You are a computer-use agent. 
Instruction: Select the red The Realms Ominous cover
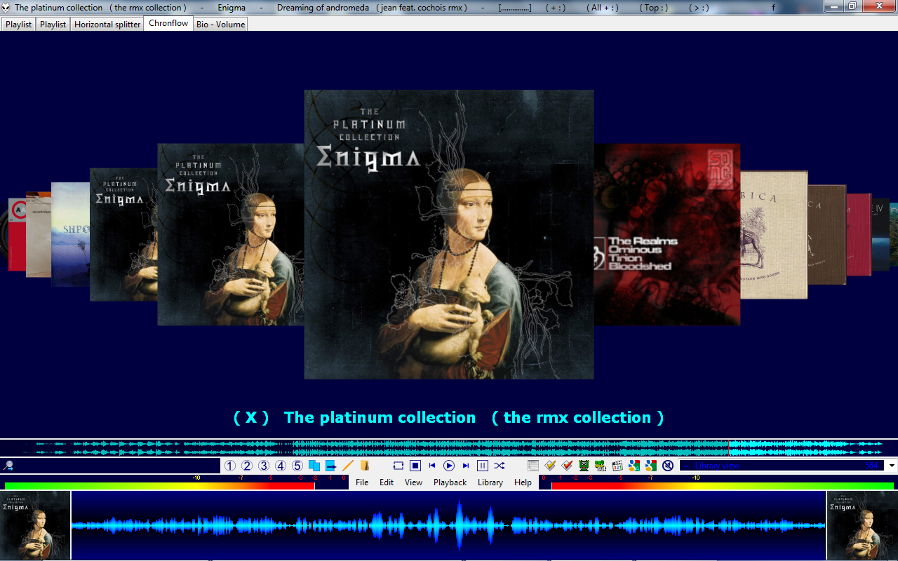667,235
